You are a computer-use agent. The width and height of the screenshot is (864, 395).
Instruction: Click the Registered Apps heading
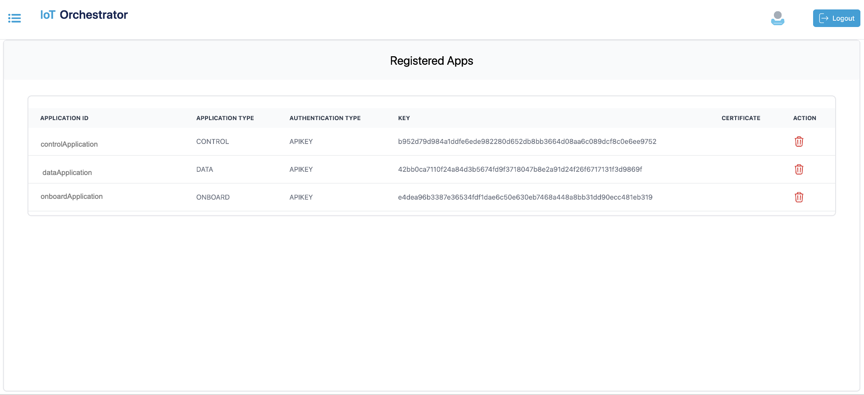432,61
